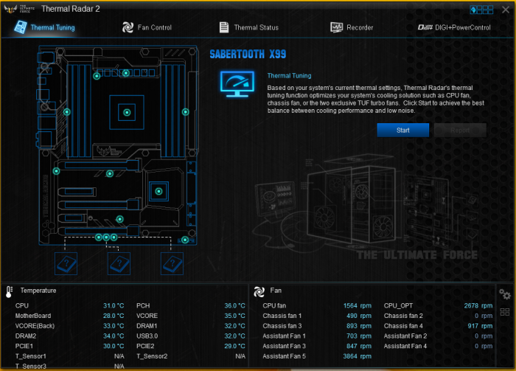
Task: Open the gear settings icon in monitor panel
Action: (x=504, y=294)
